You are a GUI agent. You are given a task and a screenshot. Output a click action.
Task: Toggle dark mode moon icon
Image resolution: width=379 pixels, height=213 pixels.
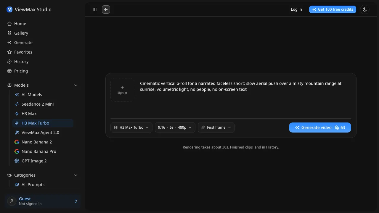click(x=365, y=9)
